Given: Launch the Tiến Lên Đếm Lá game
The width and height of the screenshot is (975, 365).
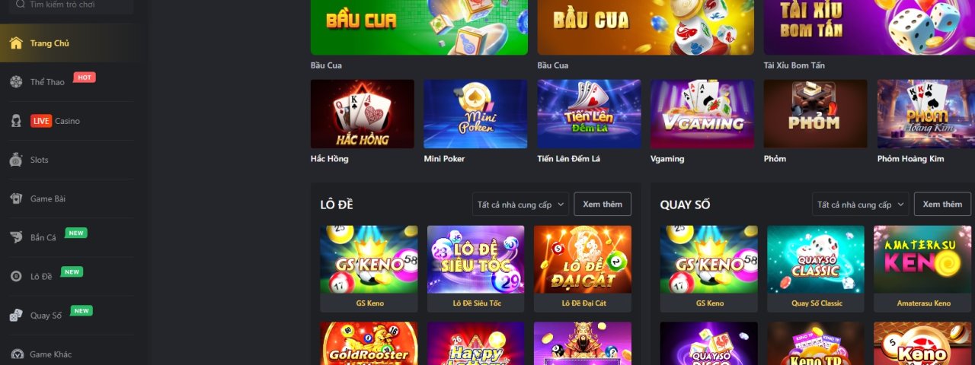Looking at the screenshot, I should pyautogui.click(x=589, y=114).
